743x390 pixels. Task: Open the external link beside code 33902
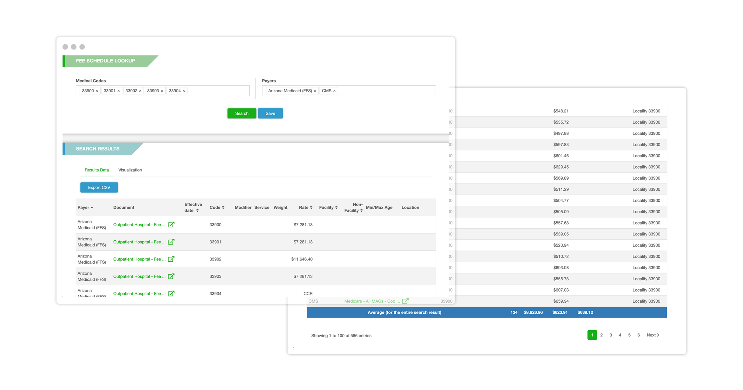172,259
